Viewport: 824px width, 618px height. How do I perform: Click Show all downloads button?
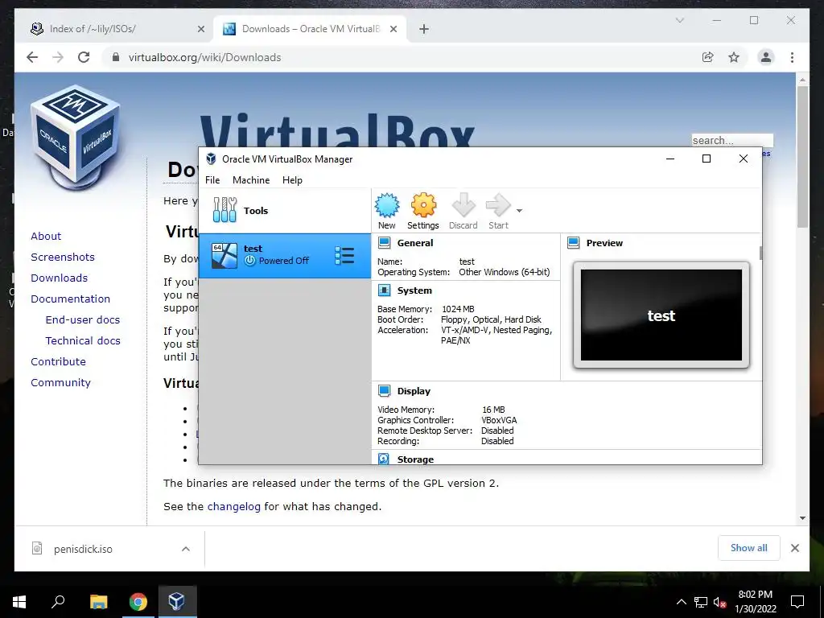point(749,548)
